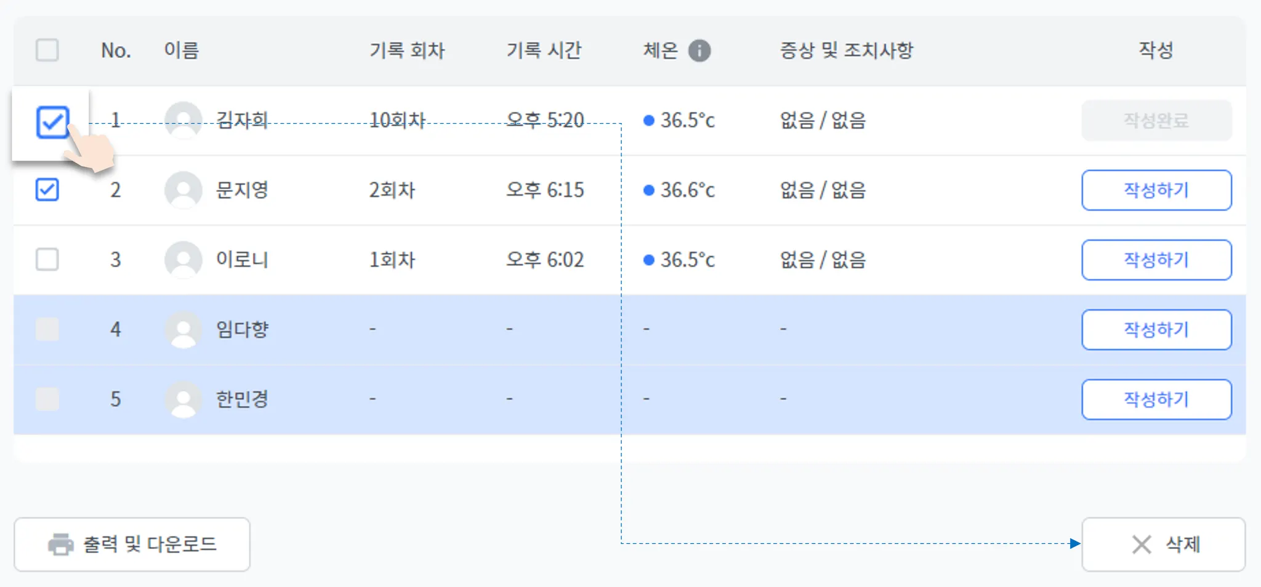Check the checkbox for row 3 이로니
The height and width of the screenshot is (587, 1261).
(x=47, y=260)
